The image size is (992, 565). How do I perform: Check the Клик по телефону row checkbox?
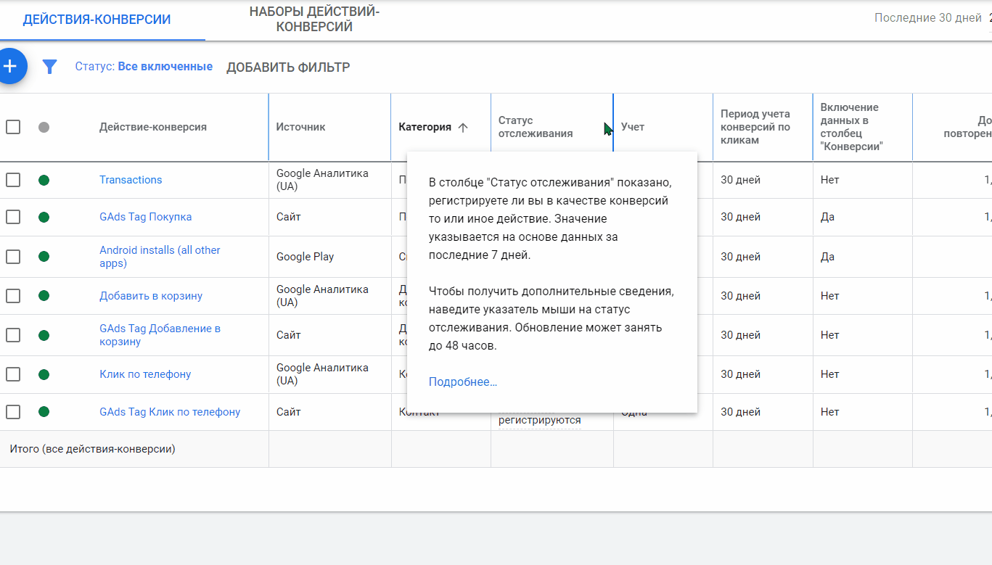tap(13, 374)
